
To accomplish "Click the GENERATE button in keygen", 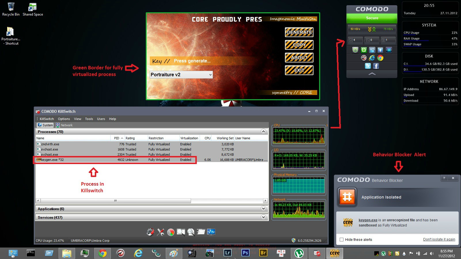I will tap(299, 32).
